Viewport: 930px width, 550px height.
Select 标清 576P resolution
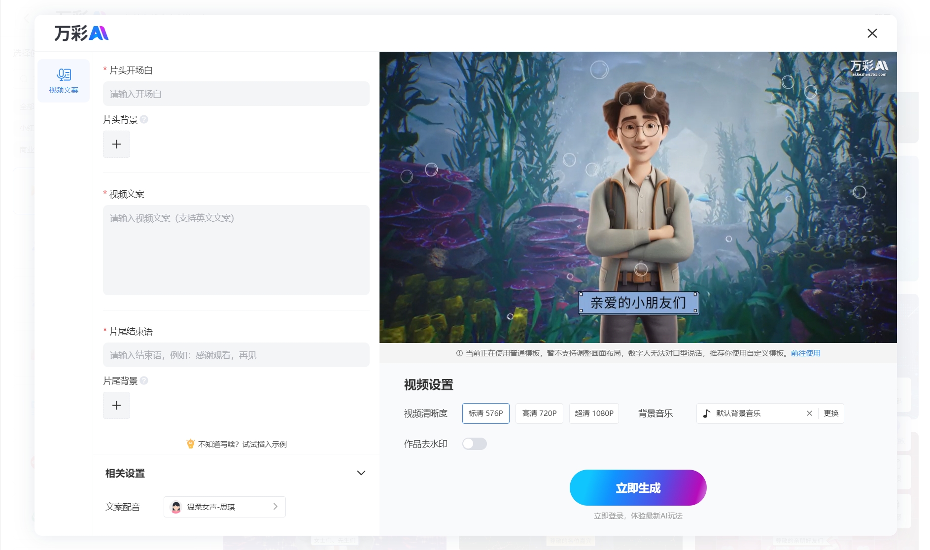pos(486,413)
